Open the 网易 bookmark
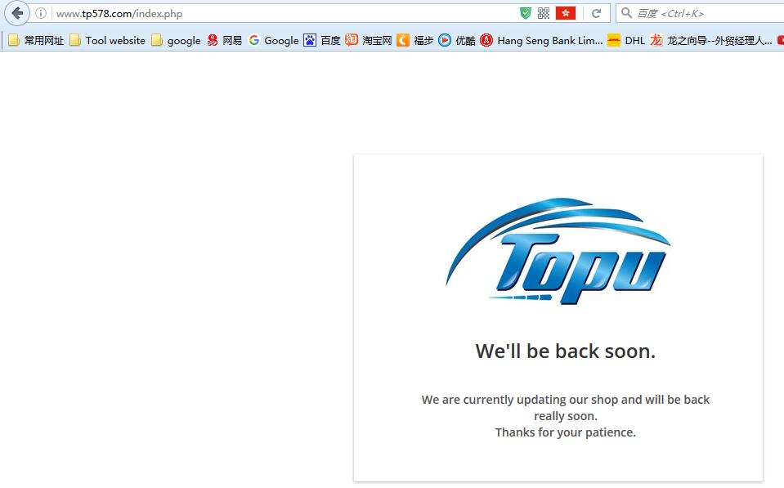This screenshot has height=488, width=784. [225, 41]
